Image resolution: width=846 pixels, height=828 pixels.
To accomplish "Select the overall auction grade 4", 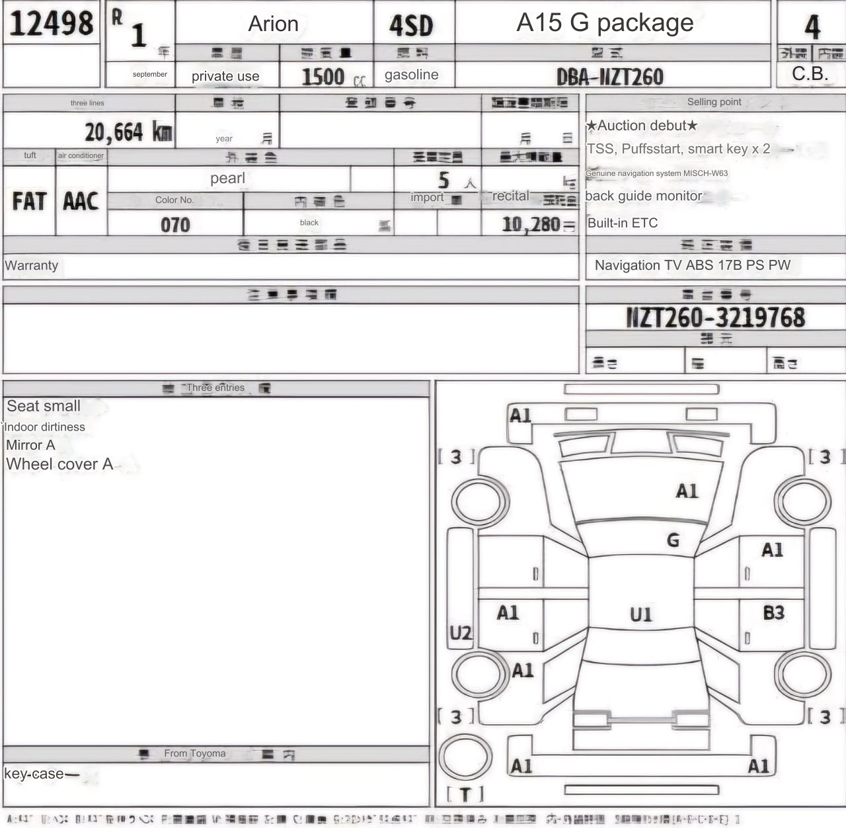I will click(x=812, y=26).
